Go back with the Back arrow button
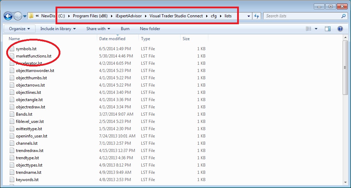The image size is (351, 188). coord(8,16)
